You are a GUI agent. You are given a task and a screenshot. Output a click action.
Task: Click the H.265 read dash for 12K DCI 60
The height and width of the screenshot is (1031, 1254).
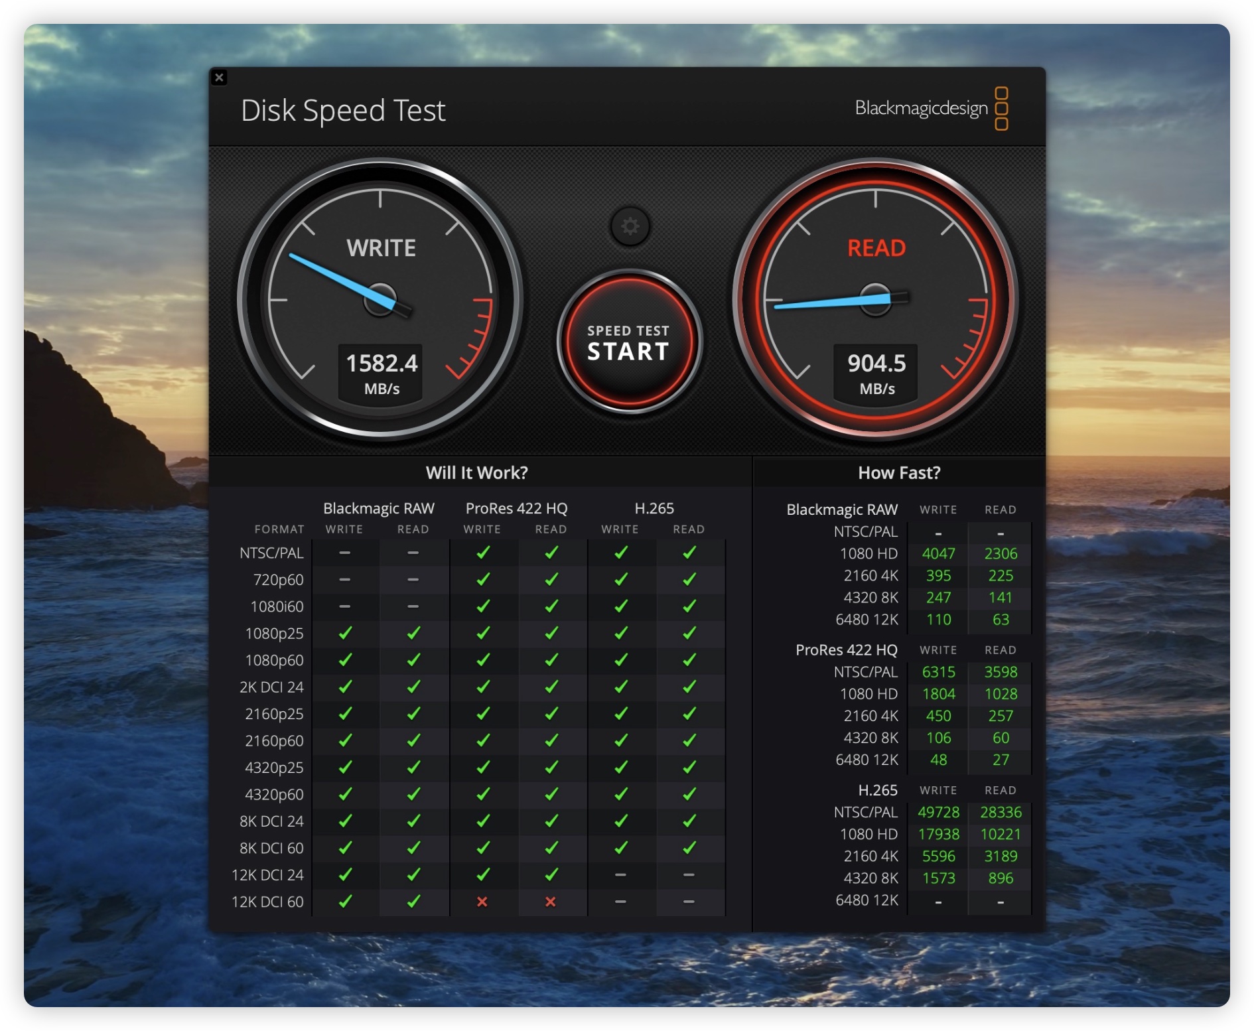click(689, 902)
